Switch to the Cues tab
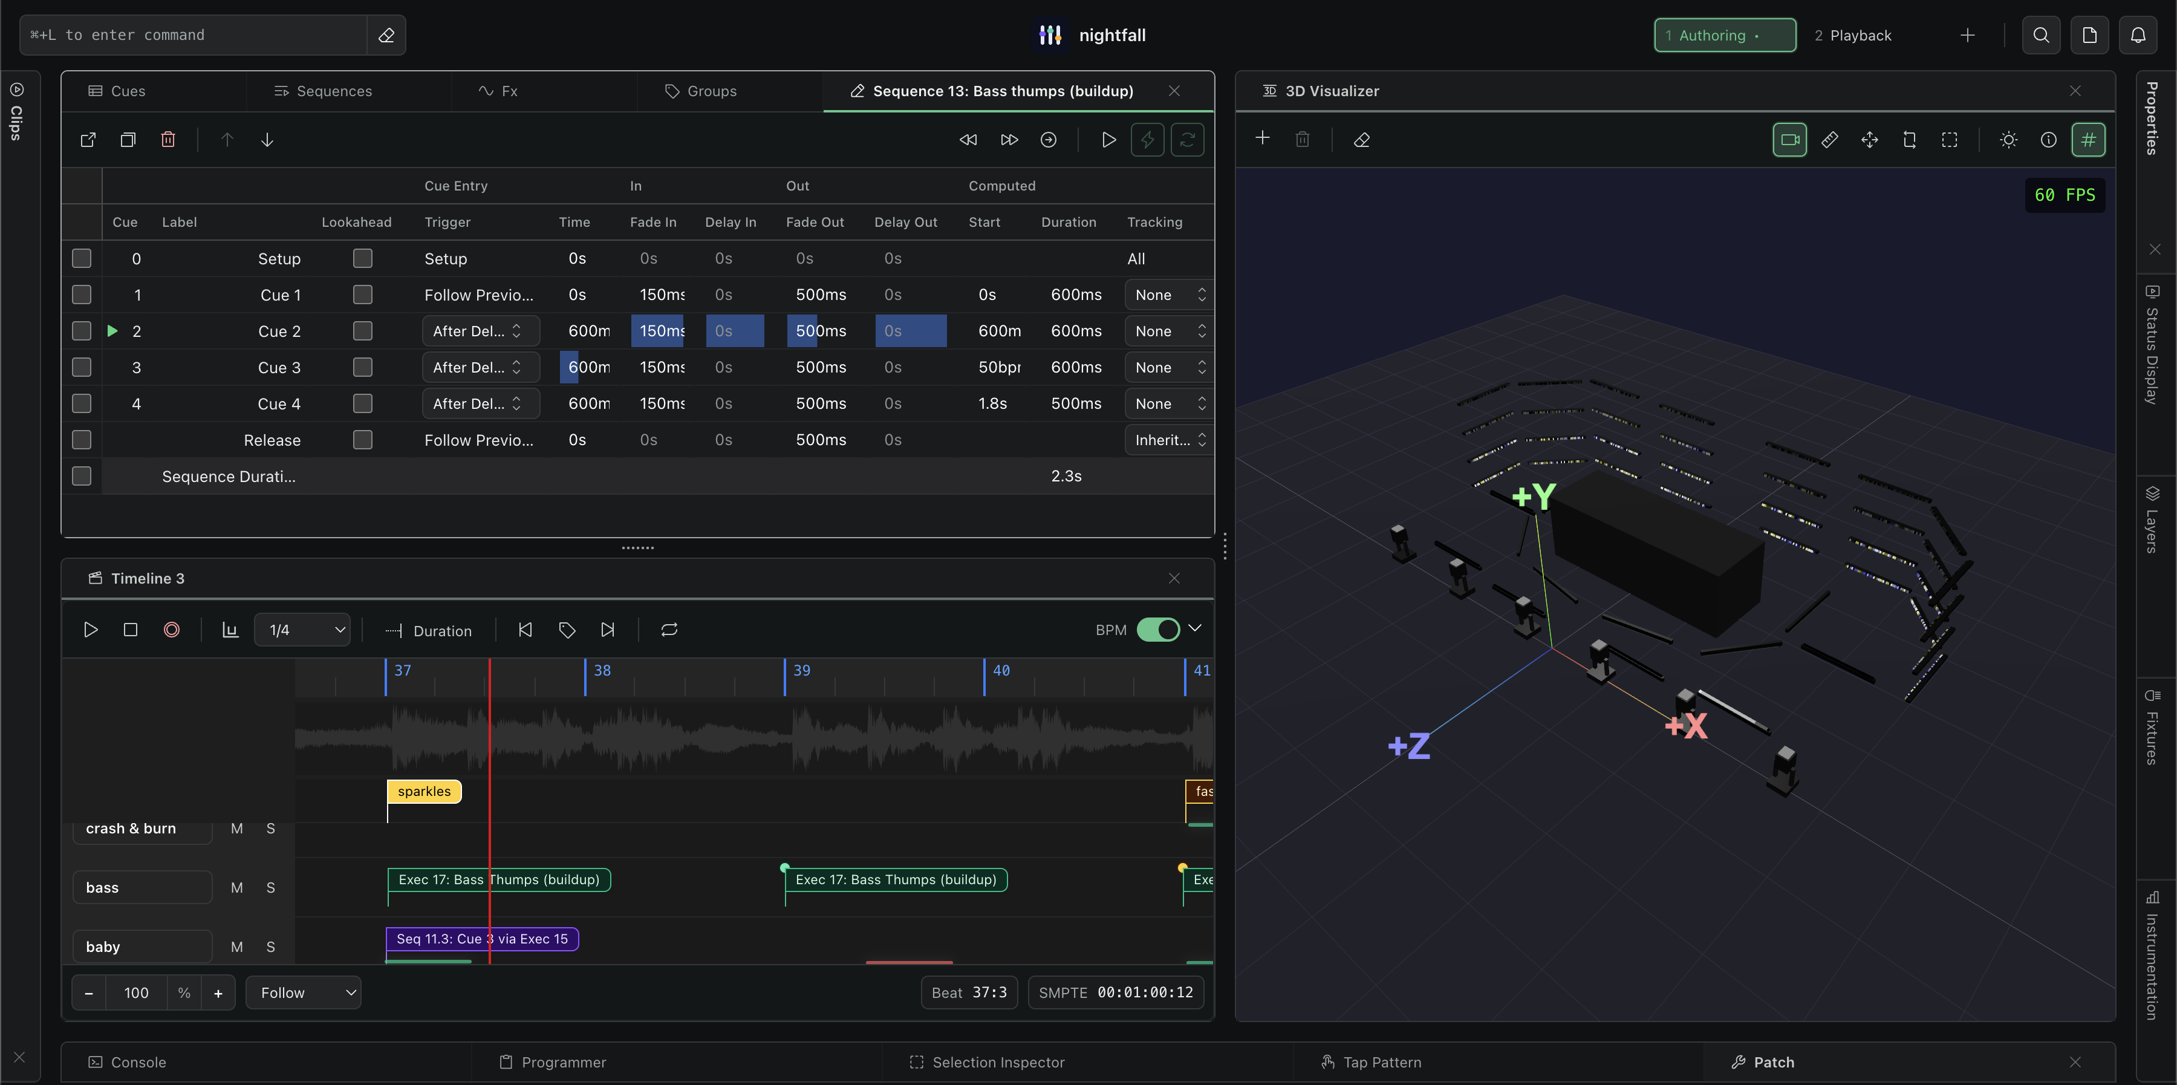Screen dimensions: 2177x1085 [x=117, y=91]
